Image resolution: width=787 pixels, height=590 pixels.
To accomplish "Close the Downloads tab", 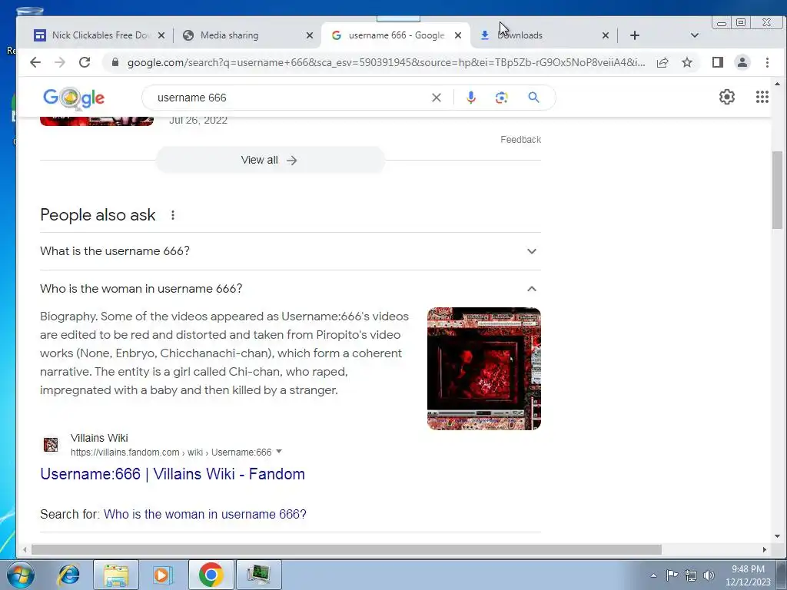I will [x=606, y=35].
